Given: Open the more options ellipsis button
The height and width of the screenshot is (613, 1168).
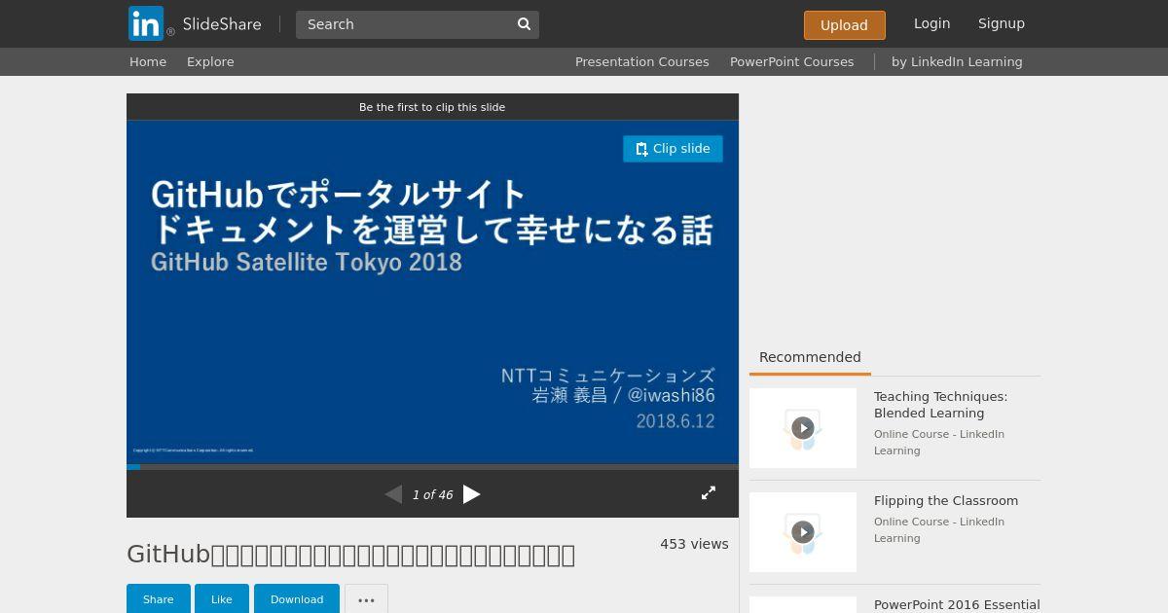Looking at the screenshot, I should pyautogui.click(x=366, y=599).
